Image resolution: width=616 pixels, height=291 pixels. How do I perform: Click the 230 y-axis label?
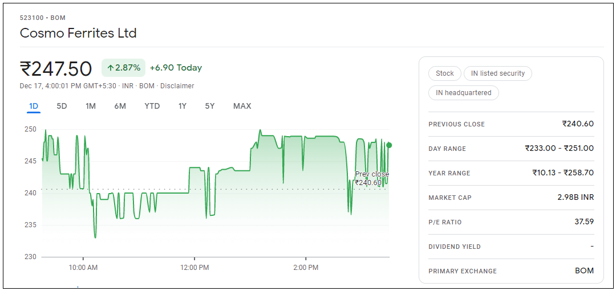pos(31,257)
